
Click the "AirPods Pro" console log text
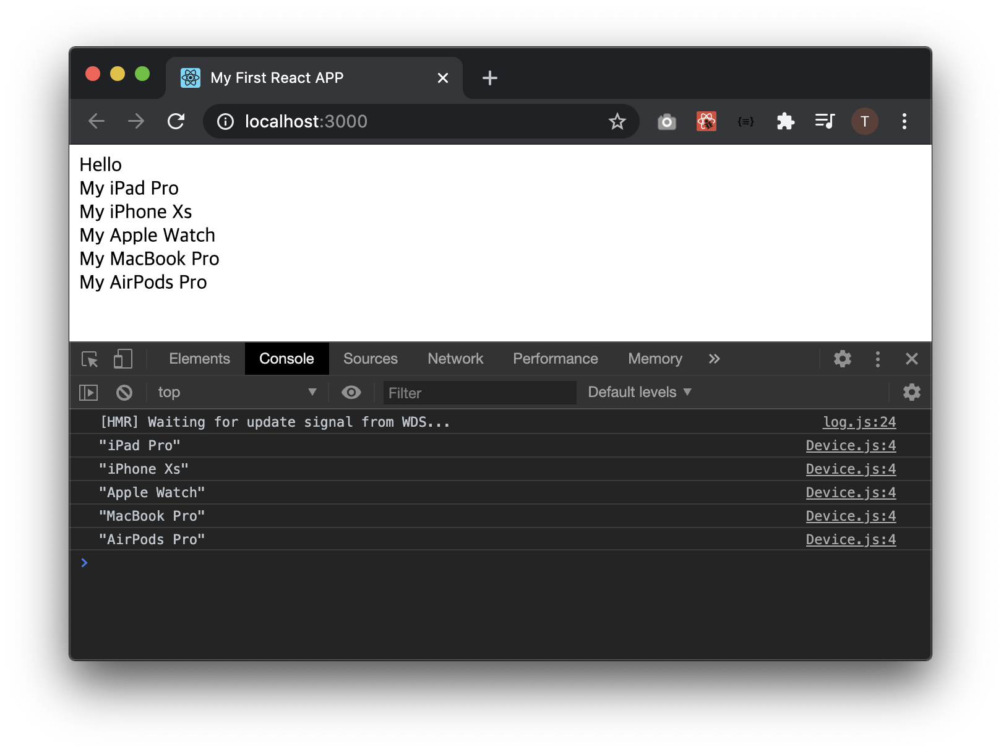(x=152, y=539)
